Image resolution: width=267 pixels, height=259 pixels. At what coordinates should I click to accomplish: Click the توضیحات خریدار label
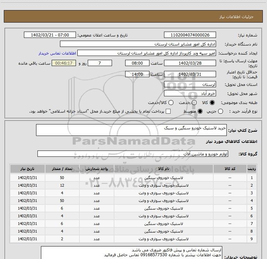[241, 257]
